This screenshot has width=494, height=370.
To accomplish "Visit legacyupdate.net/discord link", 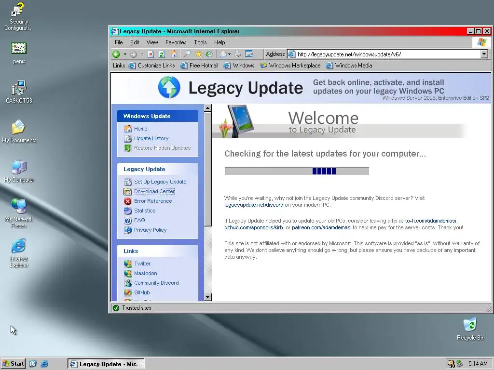I will click(254, 205).
